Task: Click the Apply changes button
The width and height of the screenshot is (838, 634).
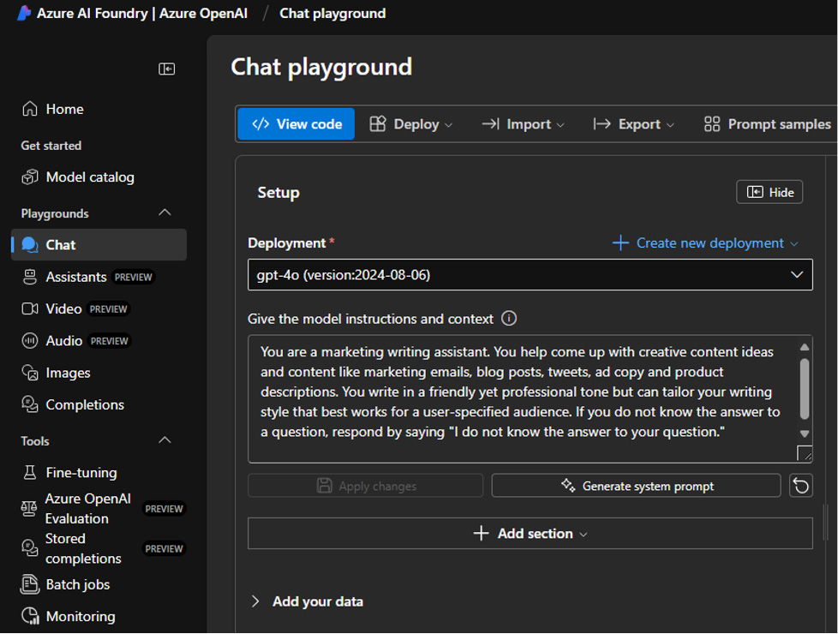Action: pyautogui.click(x=366, y=486)
